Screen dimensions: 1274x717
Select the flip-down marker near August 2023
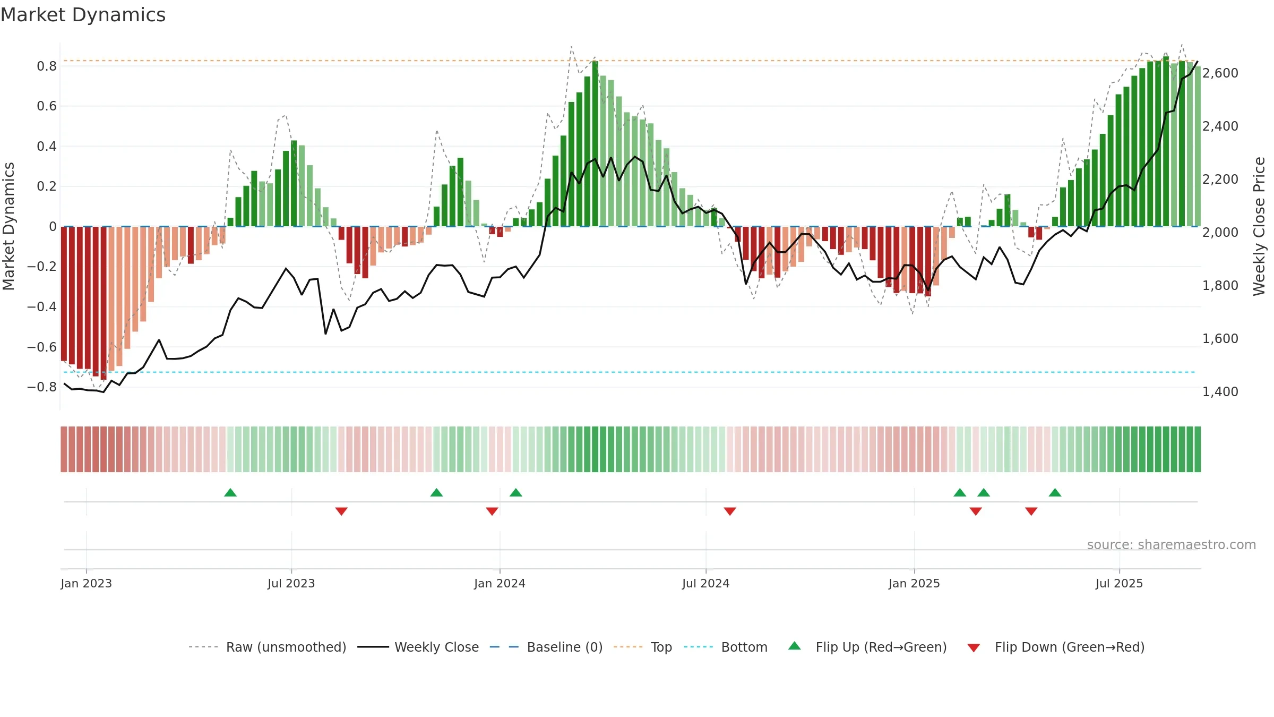point(341,511)
